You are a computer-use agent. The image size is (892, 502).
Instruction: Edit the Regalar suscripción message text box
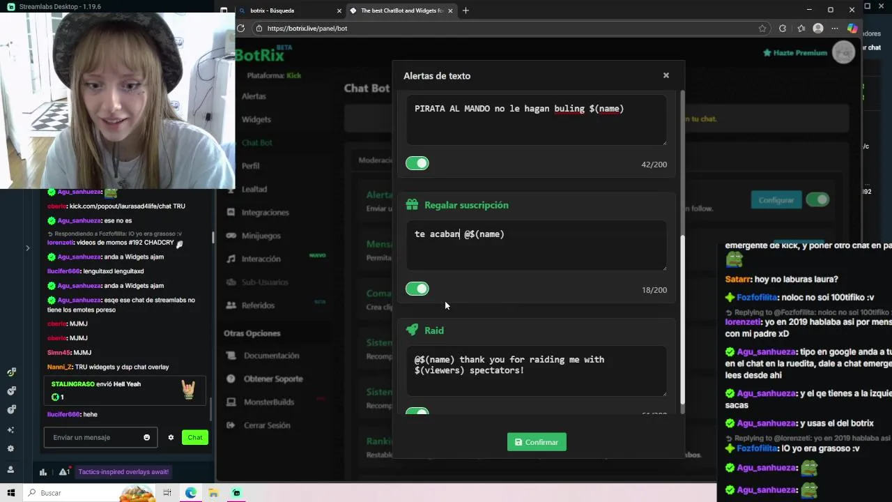pos(537,245)
